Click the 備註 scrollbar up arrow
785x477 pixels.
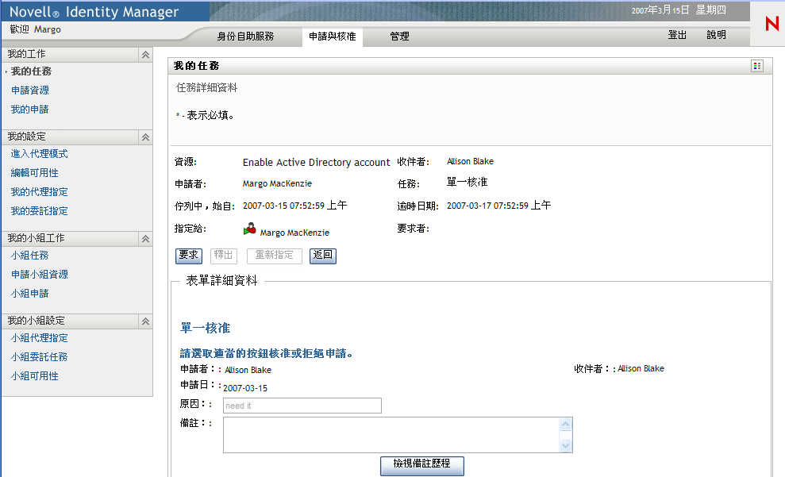click(565, 425)
